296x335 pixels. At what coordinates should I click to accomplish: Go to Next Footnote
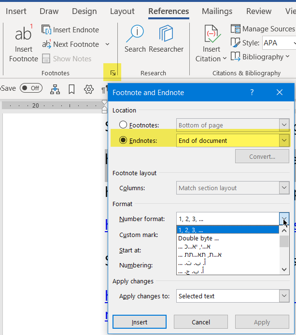tap(70, 44)
